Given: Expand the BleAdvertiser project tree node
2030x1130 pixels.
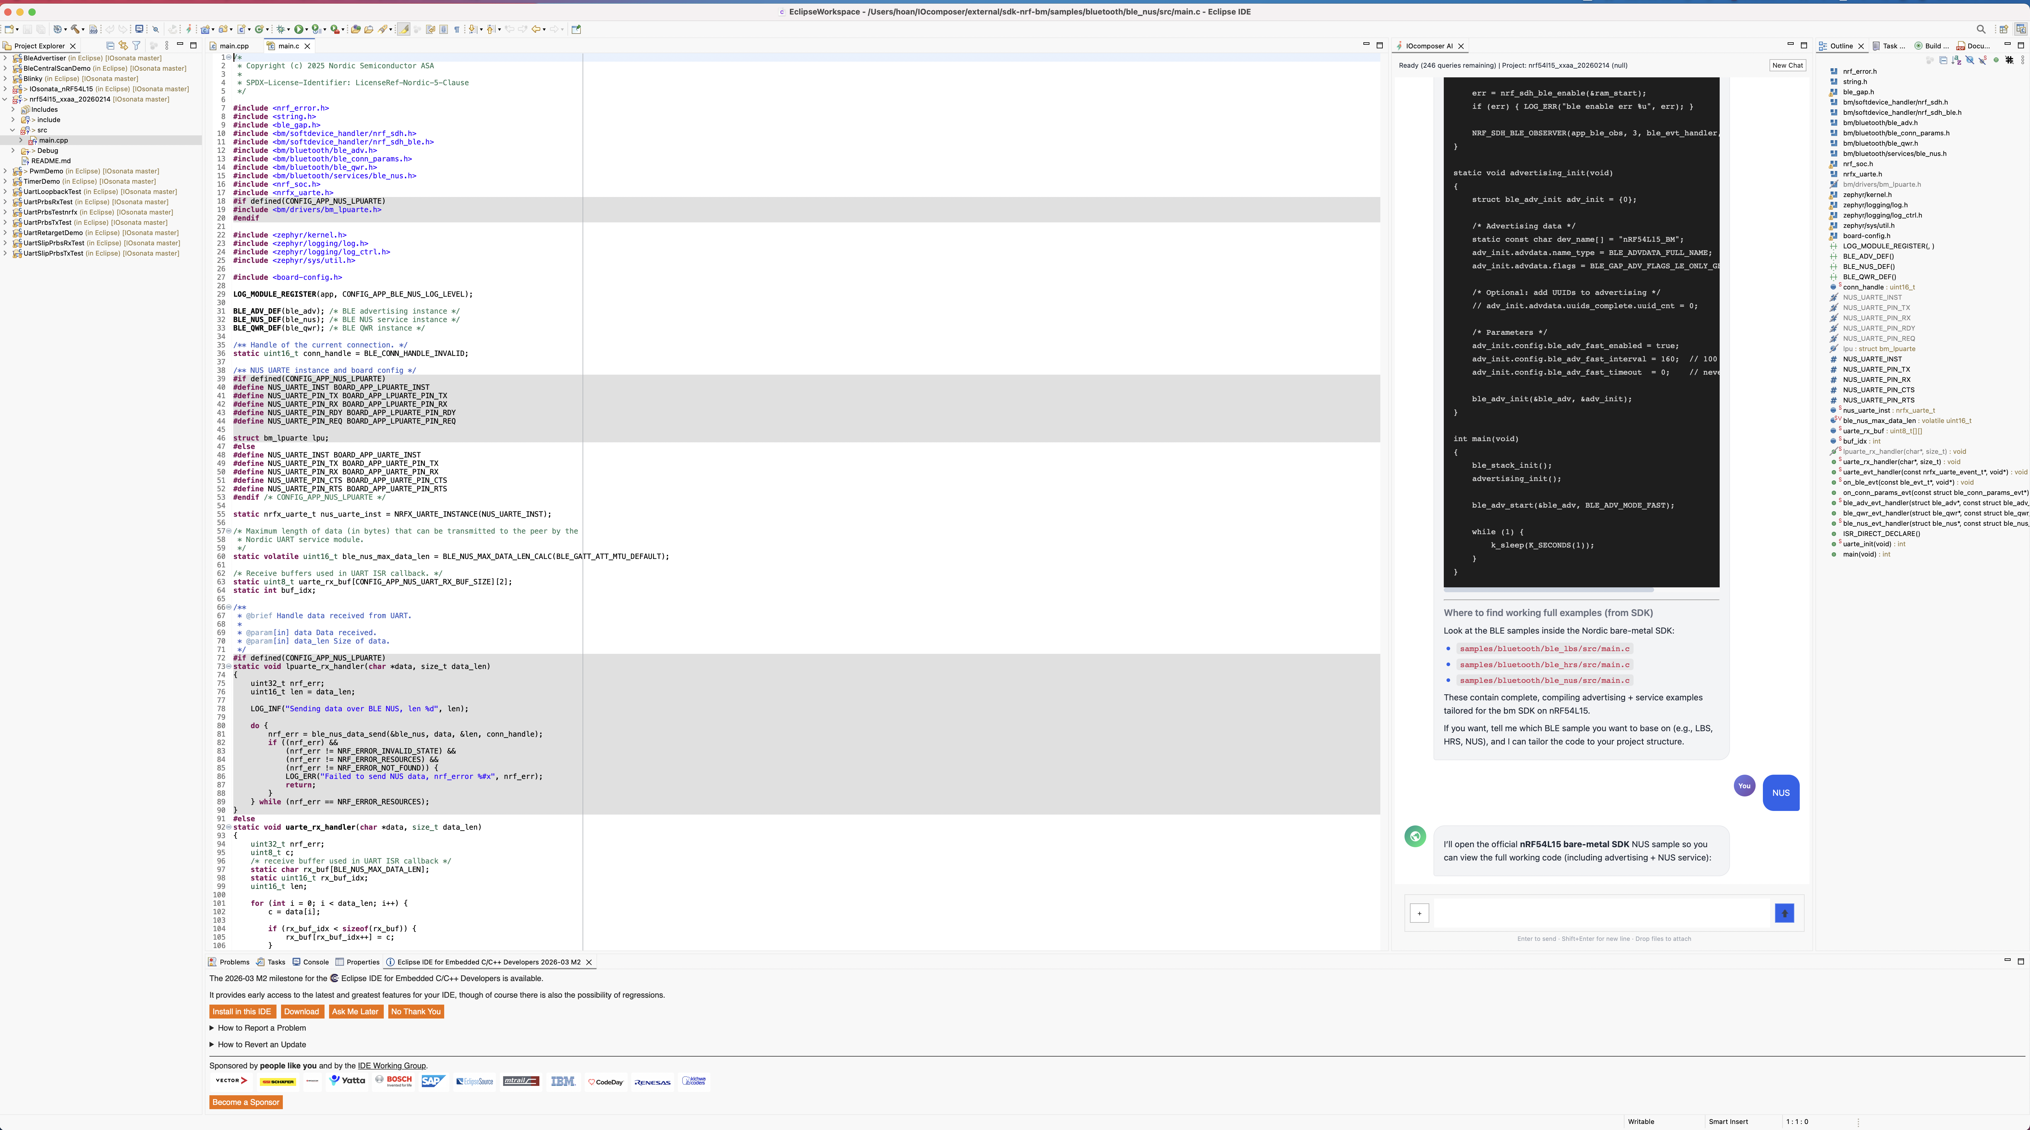Looking at the screenshot, I should click(5, 58).
